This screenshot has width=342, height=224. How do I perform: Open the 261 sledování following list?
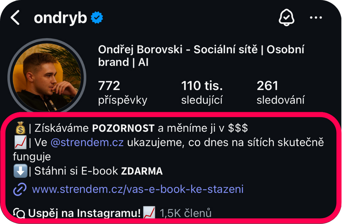pos(280,92)
